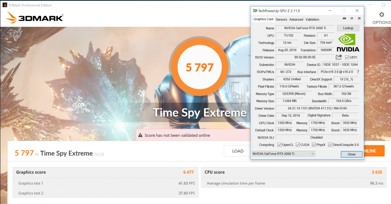
Task: Open the GPU selection dropdown in GPU-Z
Action: (284, 154)
